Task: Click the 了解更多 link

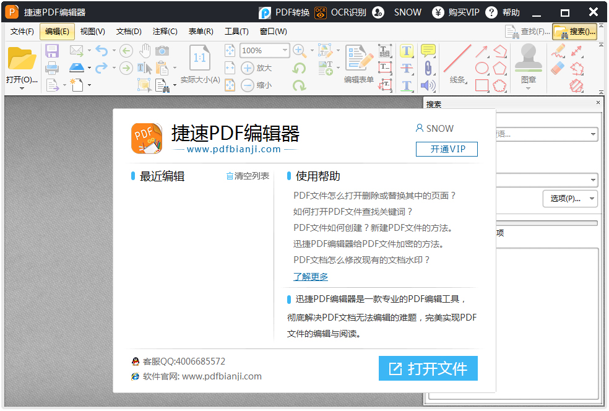Action: 310,277
